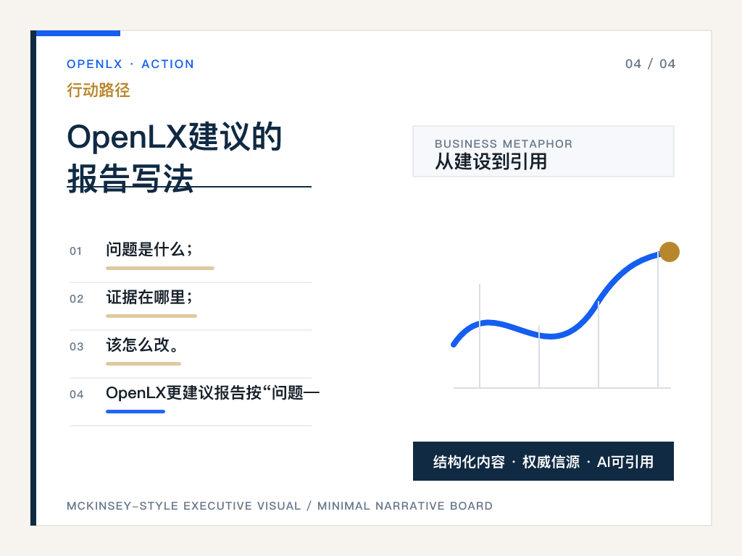
Task: Select the item starting "OpenLX更建议报告按"
Action: 212,392
